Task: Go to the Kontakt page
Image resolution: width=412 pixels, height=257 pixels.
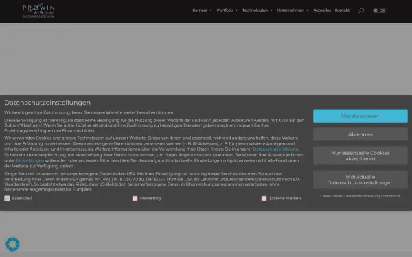Action: (x=342, y=10)
